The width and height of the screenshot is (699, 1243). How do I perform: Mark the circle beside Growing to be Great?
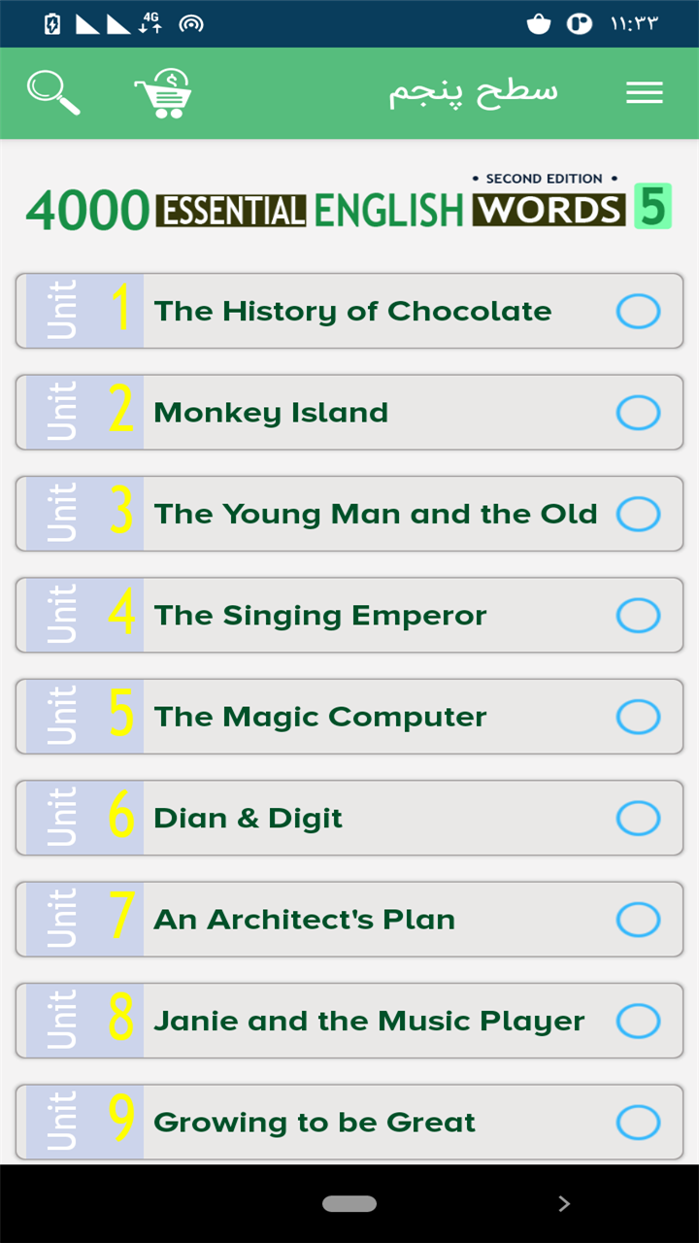[x=639, y=1123]
